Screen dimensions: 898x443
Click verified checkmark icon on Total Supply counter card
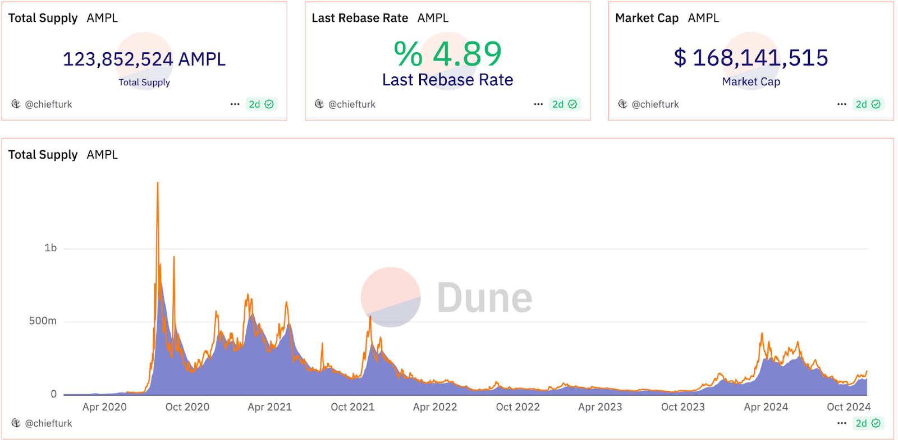point(269,104)
